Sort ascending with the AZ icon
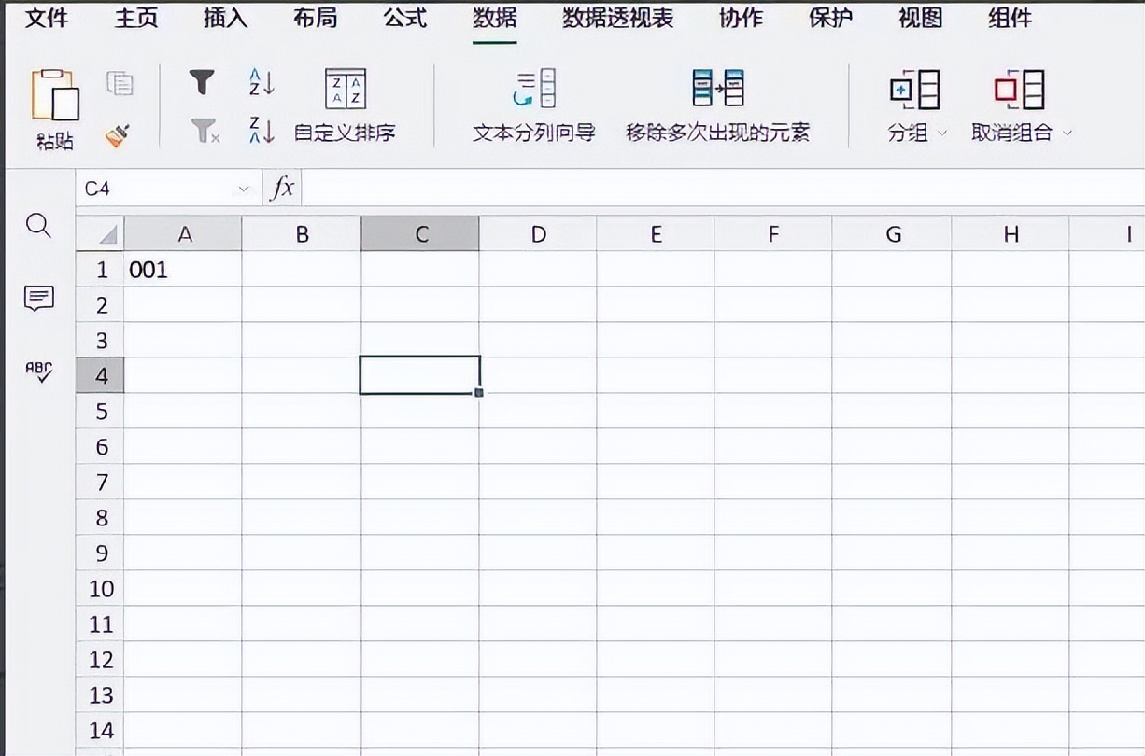1145x756 pixels. tap(259, 82)
